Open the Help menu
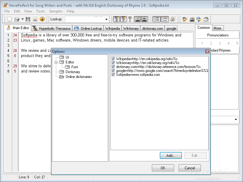The height and width of the screenshot is (182, 243). [x=70, y=11]
